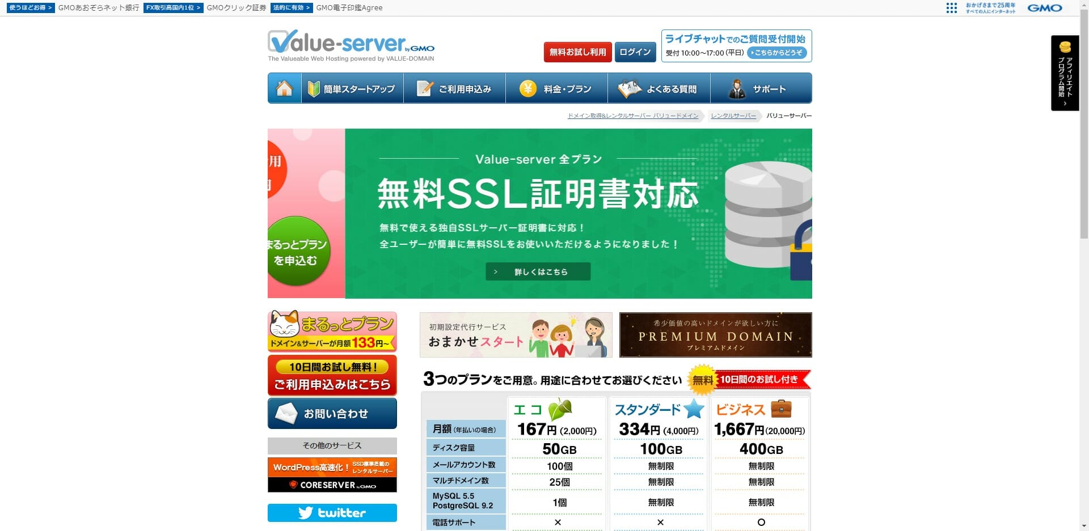Click the 100個 mail account value
1089x531 pixels.
point(559,466)
